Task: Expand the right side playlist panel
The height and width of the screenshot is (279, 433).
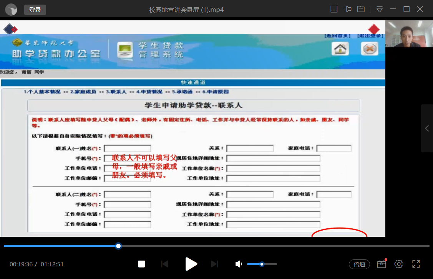Action: [x=427, y=129]
